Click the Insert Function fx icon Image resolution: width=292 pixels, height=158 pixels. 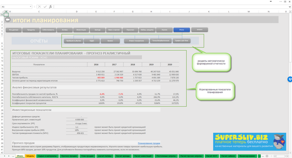(x=50, y=7)
